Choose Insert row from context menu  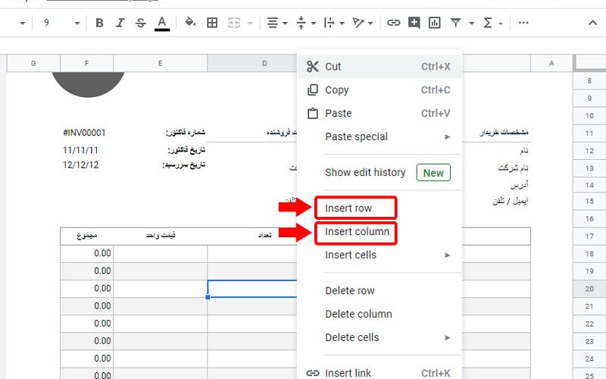point(348,208)
